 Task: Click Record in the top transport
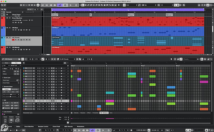coord(76,5)
